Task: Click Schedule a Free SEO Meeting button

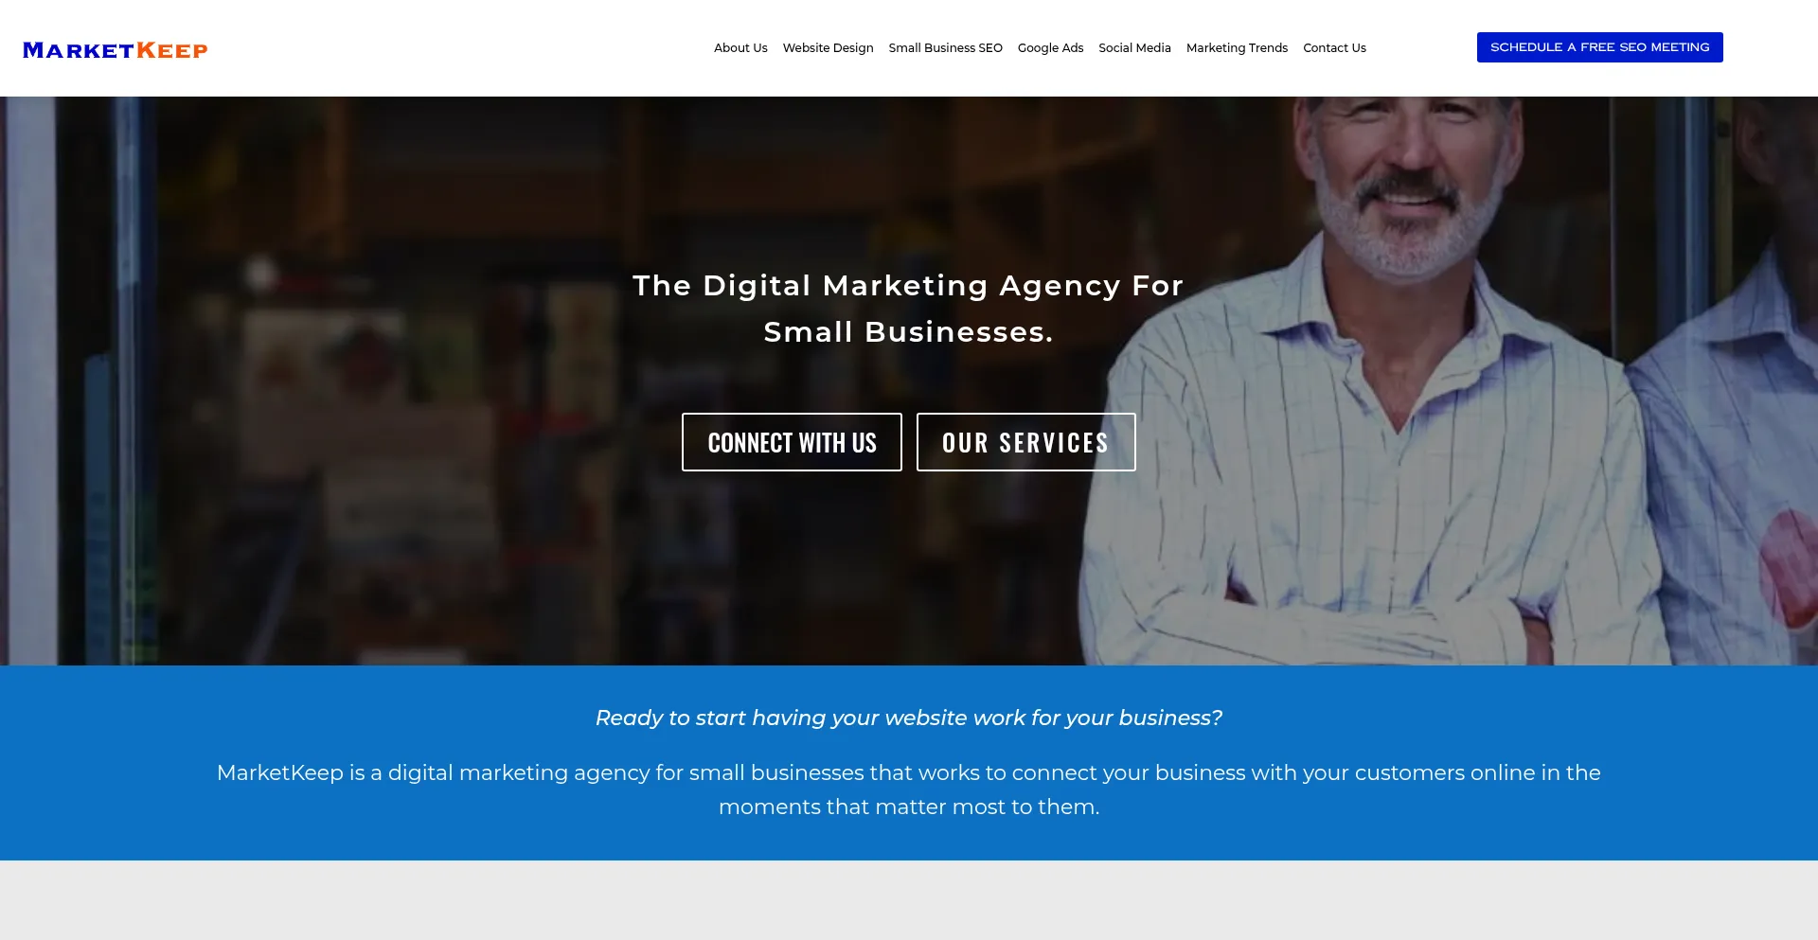Action: pyautogui.click(x=1599, y=47)
